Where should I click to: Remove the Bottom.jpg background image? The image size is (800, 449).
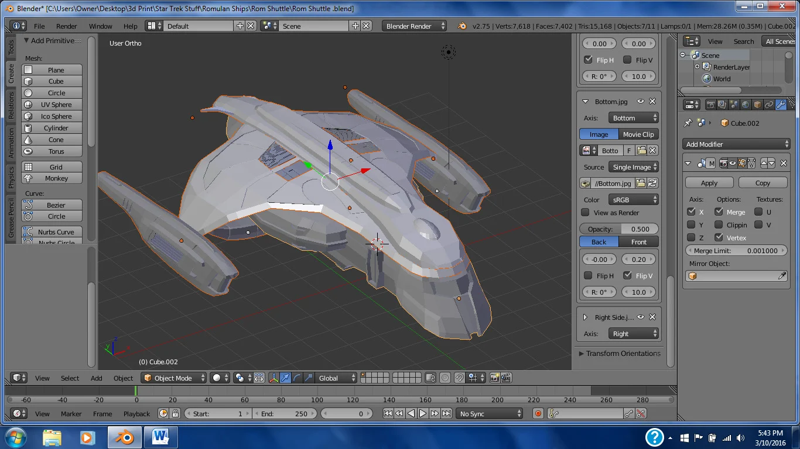coord(652,102)
